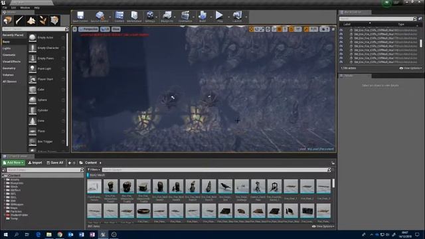Open Chrome from Windows taskbar
The height and width of the screenshot is (239, 425).
point(60,234)
